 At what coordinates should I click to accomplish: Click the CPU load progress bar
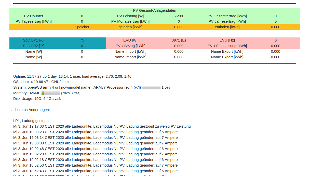[151, 88]
